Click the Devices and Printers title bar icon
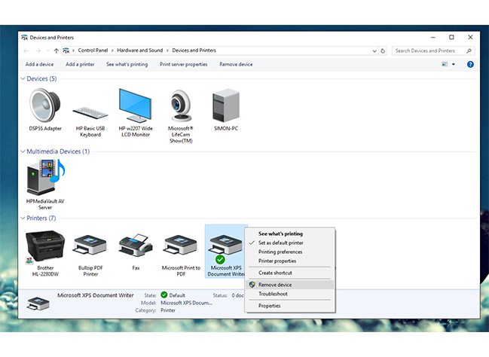 click(x=24, y=38)
